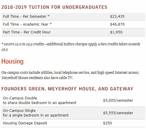Viewport: 146px width, 129px height.
Task: Select the Part Time - Per Credit Hour row
Action: 73,32
